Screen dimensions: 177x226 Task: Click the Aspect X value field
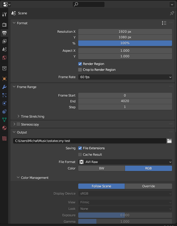[x=125, y=51]
